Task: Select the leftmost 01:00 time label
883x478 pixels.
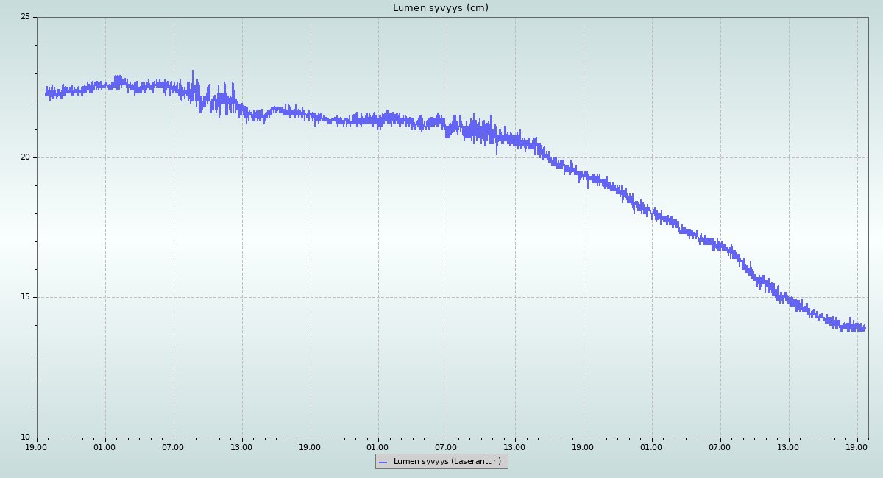Action: [x=104, y=447]
